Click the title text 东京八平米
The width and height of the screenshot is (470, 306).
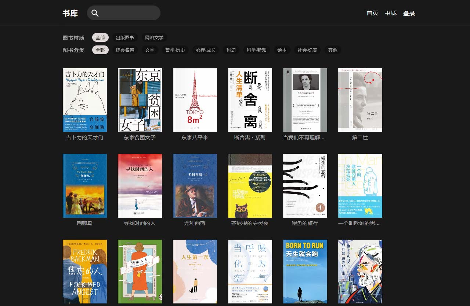[195, 137]
